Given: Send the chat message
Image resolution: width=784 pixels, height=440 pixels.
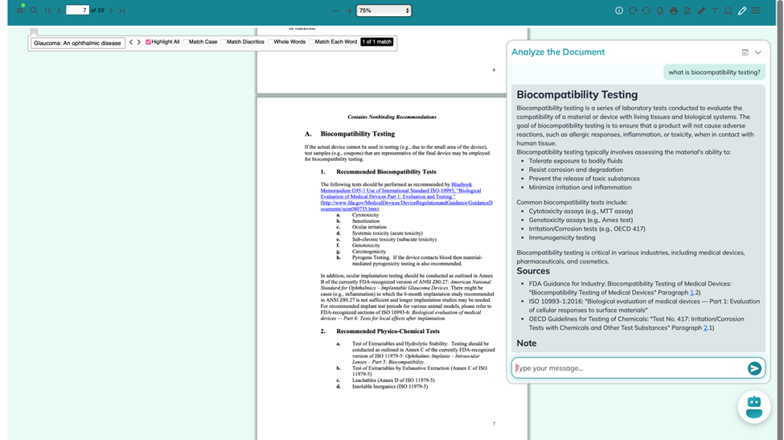Looking at the screenshot, I should (754, 368).
